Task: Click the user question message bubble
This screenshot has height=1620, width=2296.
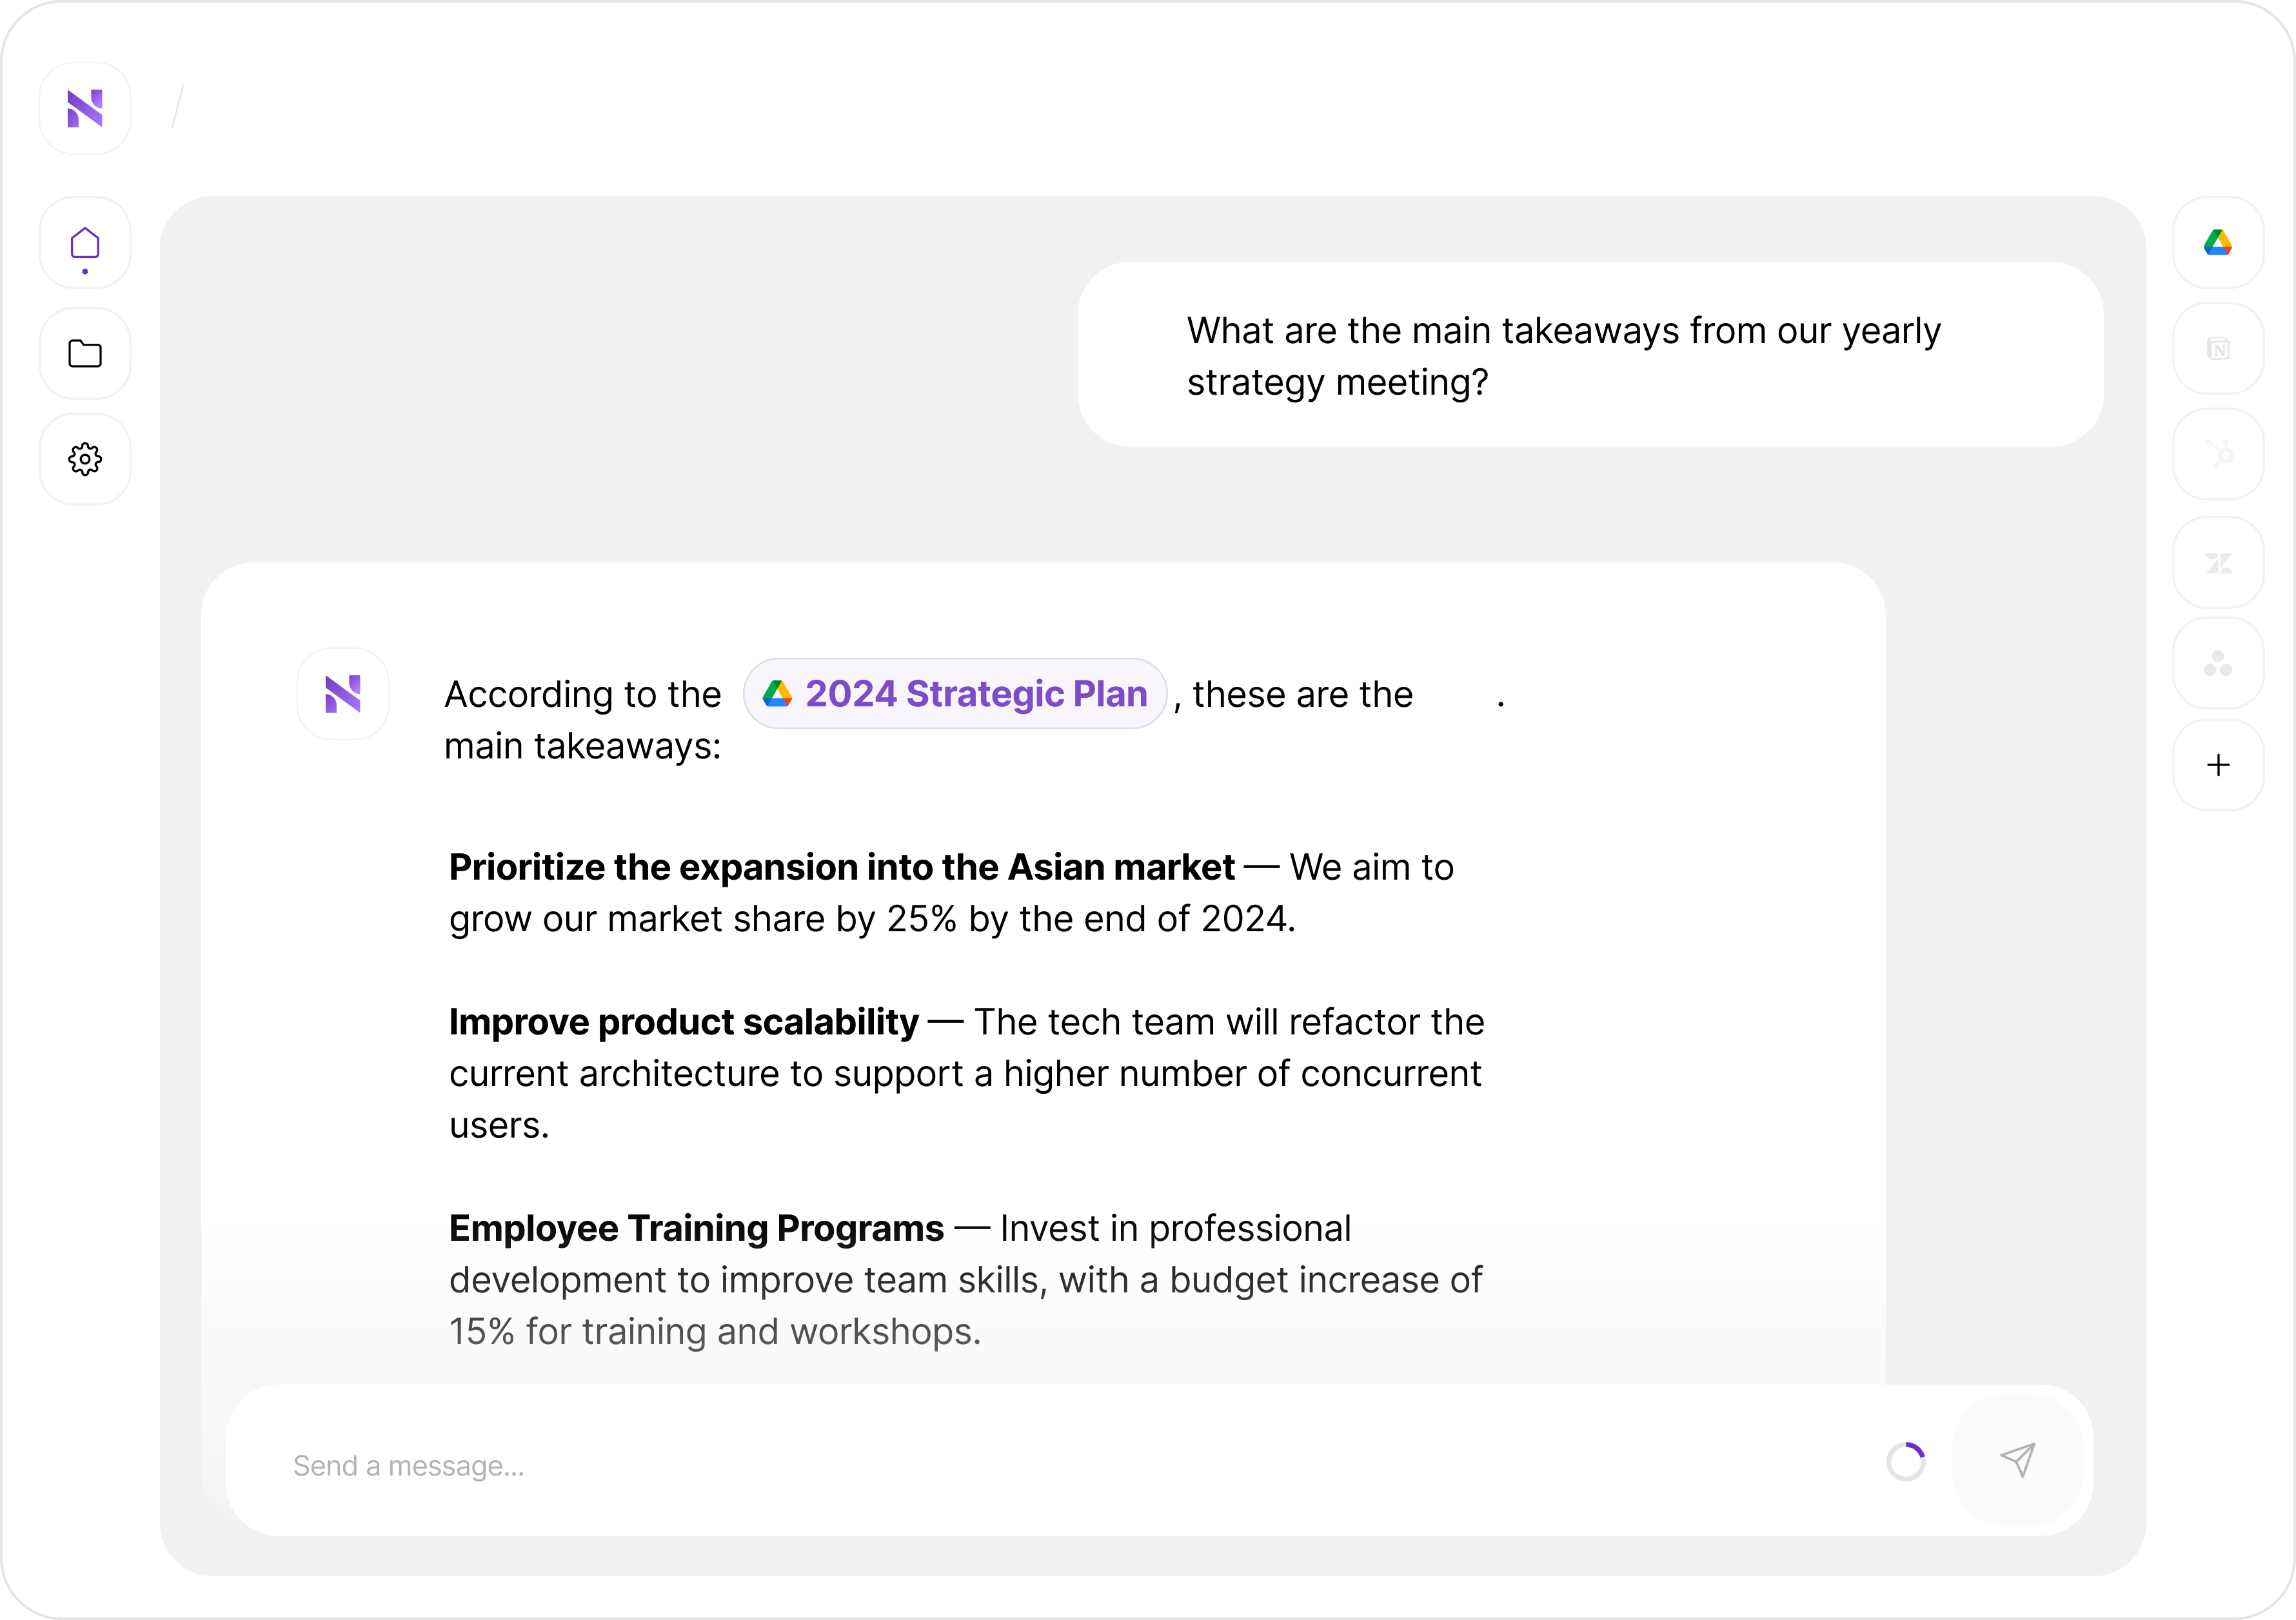Action: 1590,355
